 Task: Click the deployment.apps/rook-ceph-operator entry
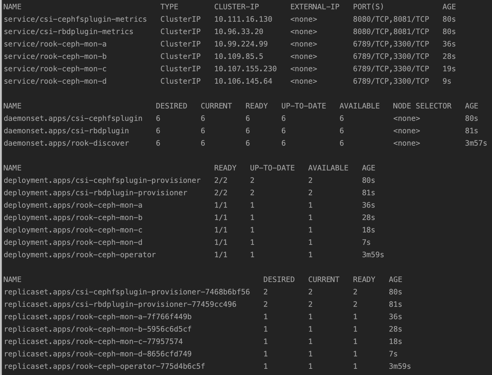pyautogui.click(x=80, y=255)
